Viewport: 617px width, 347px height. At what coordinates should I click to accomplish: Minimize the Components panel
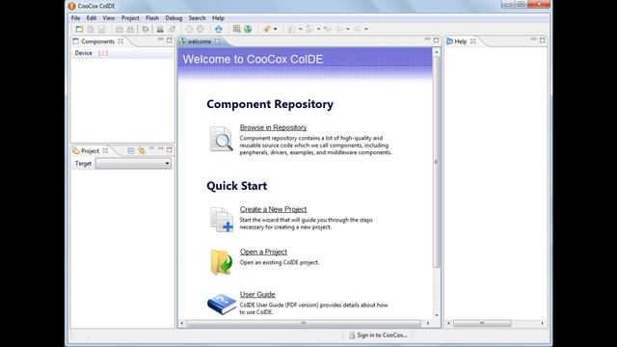coord(161,40)
